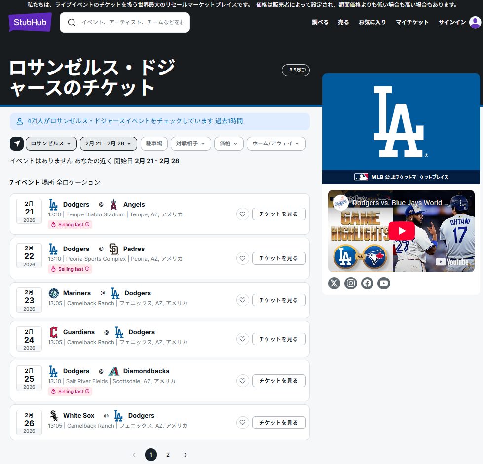Click the location arrow icon filter
The width and height of the screenshot is (483, 464).
pyautogui.click(x=17, y=143)
